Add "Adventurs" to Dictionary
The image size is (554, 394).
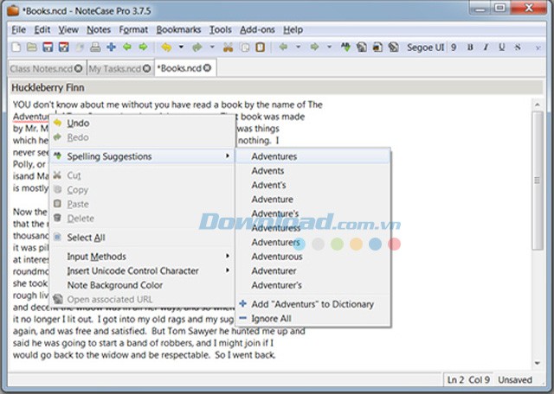pyautogui.click(x=313, y=304)
